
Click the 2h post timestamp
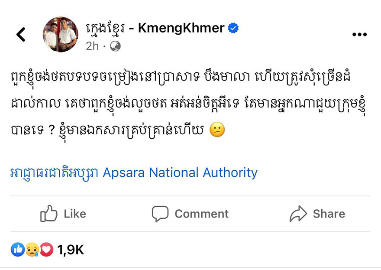92,46
